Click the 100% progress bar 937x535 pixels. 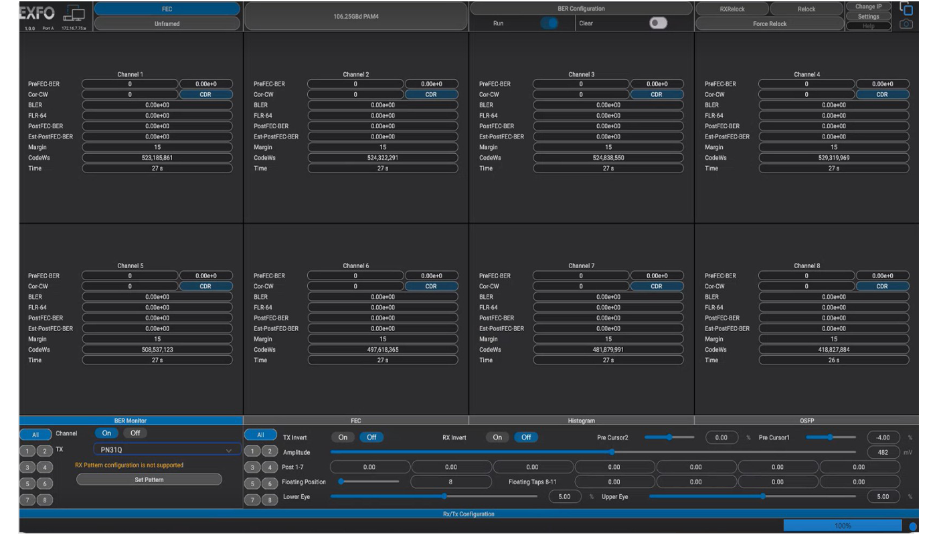point(843,526)
